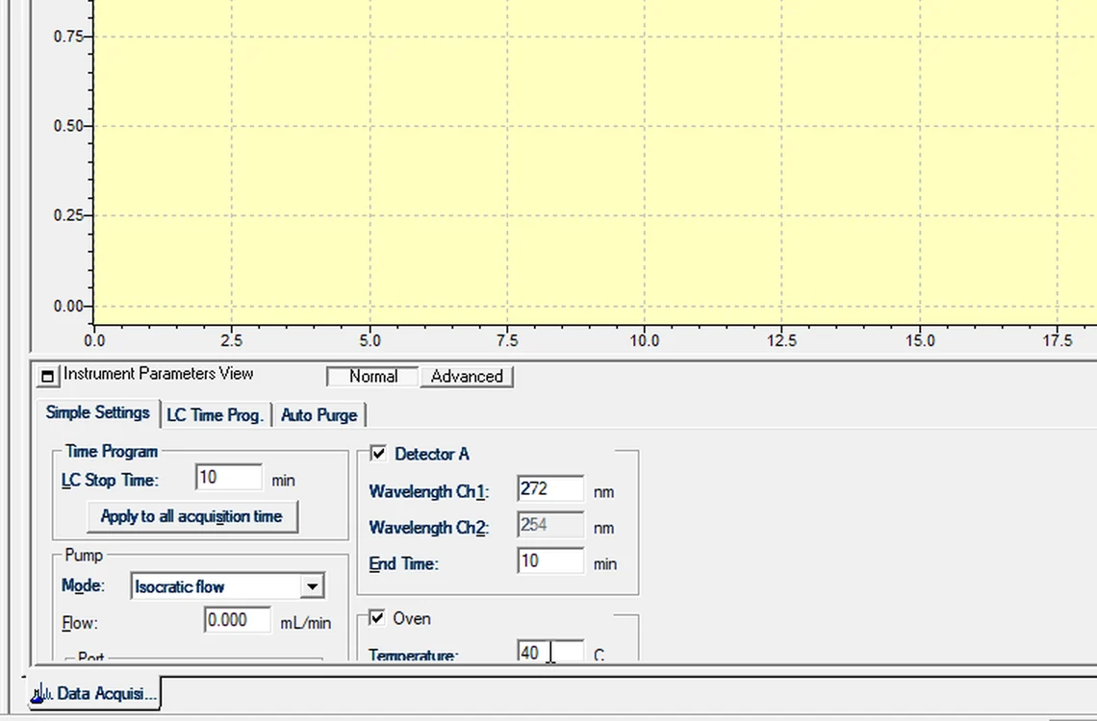Open the pump Mode dropdown

[x=312, y=586]
